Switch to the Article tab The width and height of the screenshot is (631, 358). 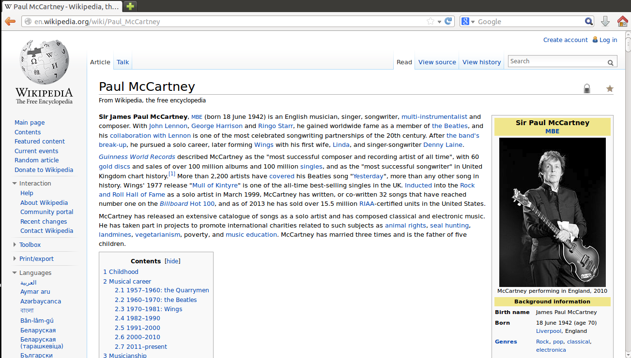pyautogui.click(x=100, y=62)
